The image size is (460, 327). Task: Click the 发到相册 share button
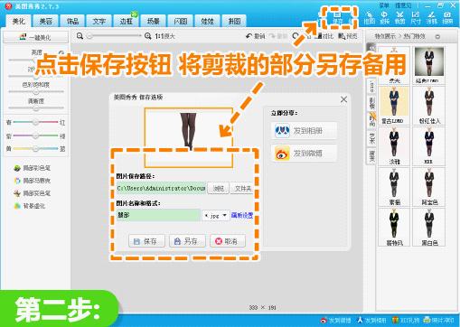(x=304, y=131)
